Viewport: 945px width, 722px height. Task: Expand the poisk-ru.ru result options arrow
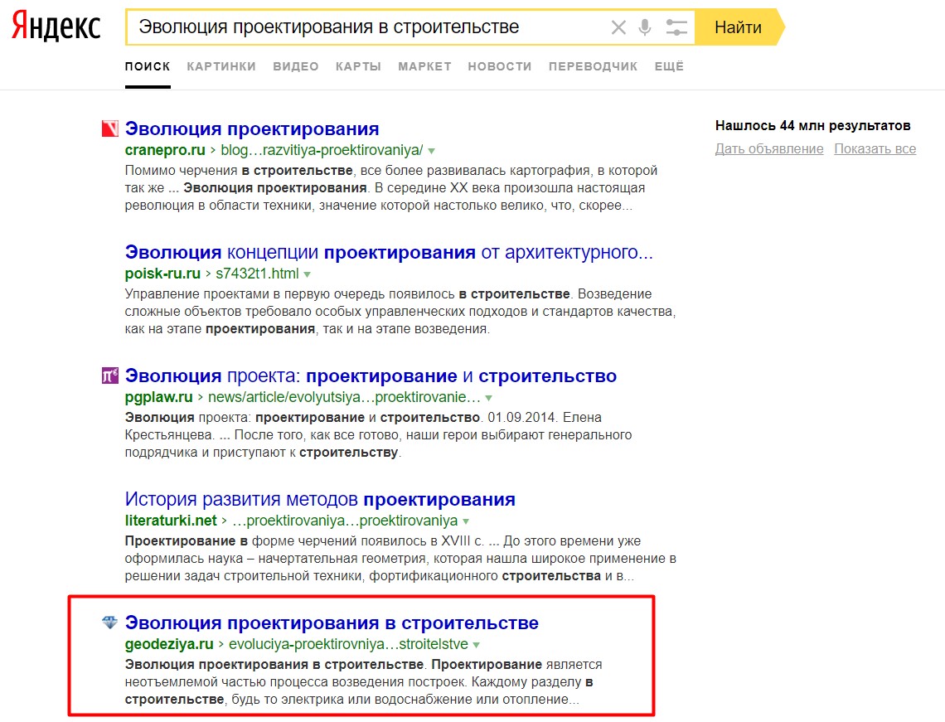308,274
